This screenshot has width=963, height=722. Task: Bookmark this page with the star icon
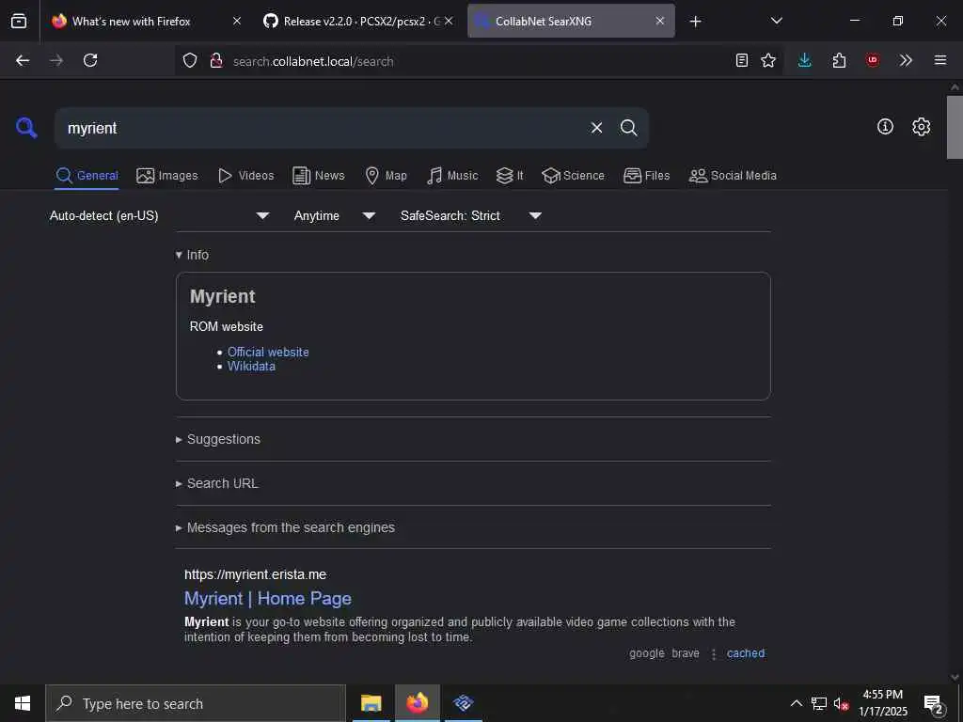(768, 60)
